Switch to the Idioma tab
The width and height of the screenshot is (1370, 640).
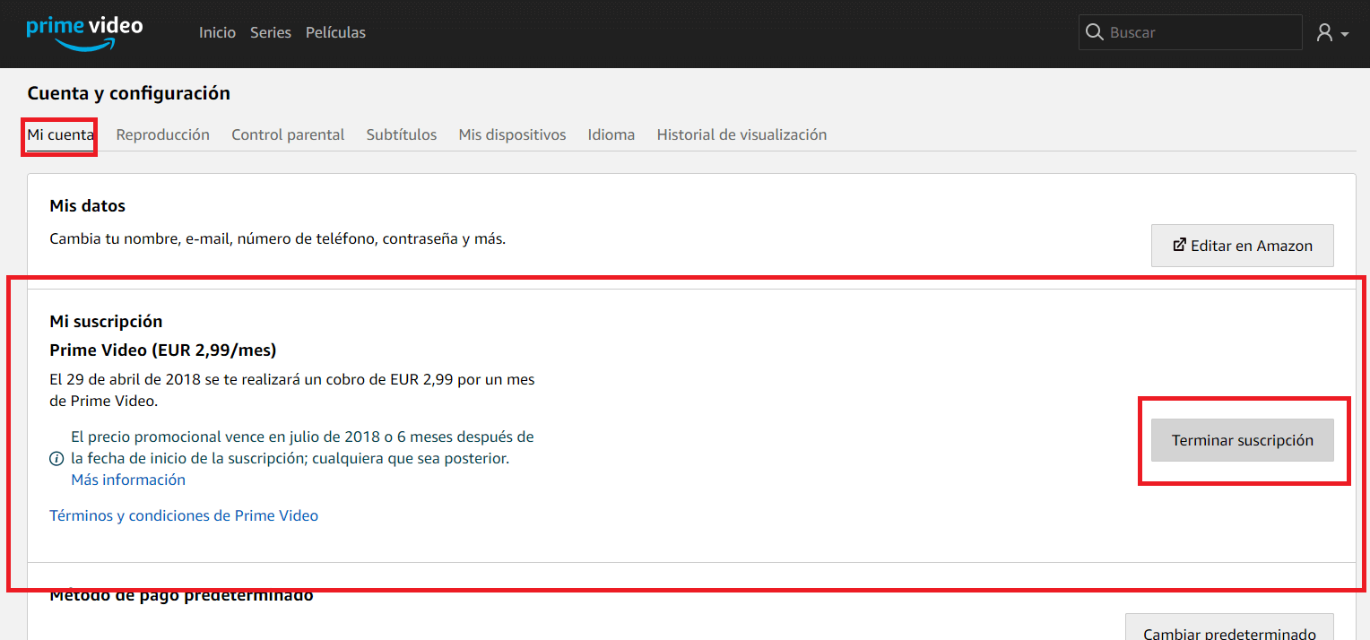pos(611,134)
